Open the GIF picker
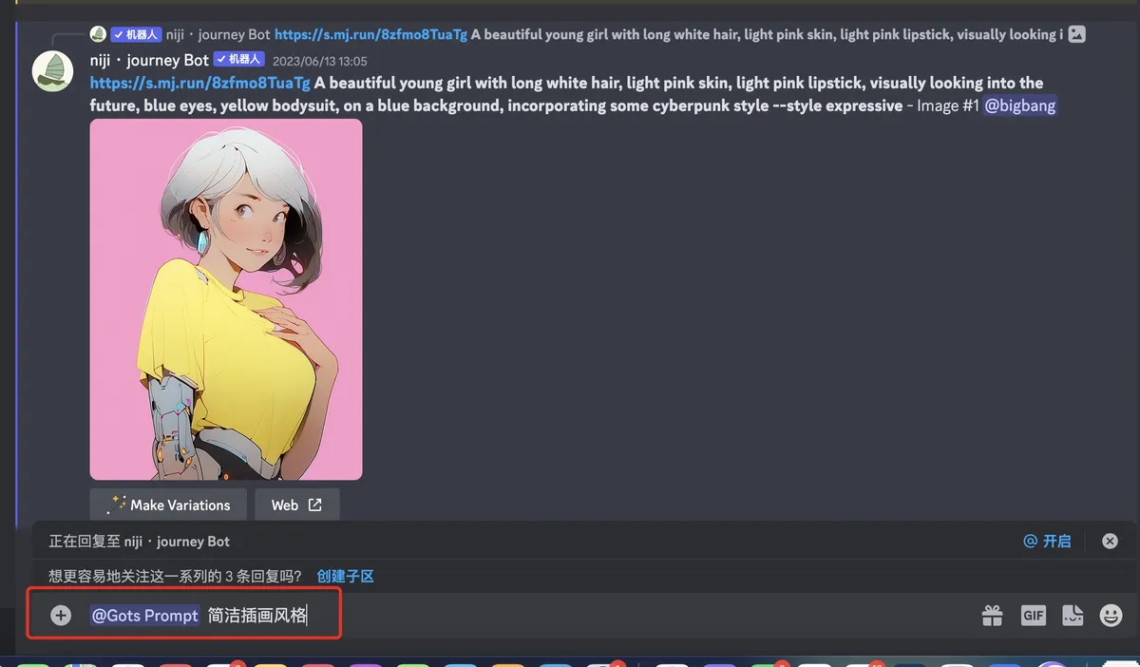The image size is (1140, 667). tap(1033, 616)
